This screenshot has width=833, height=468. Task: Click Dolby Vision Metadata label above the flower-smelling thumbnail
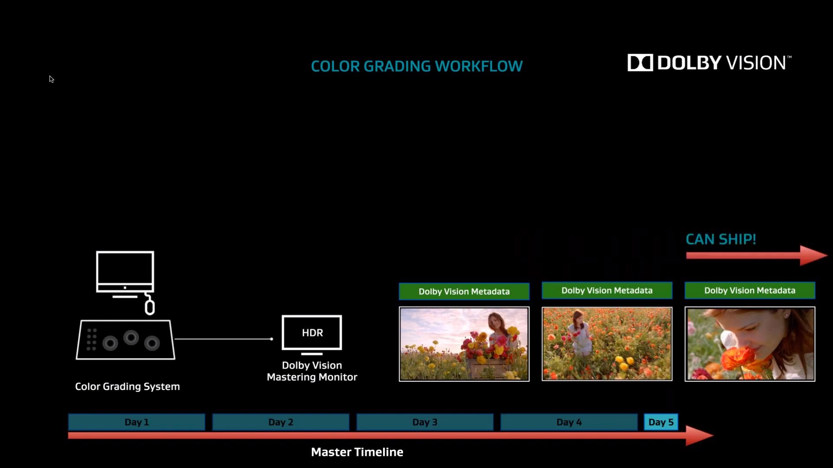[750, 291]
